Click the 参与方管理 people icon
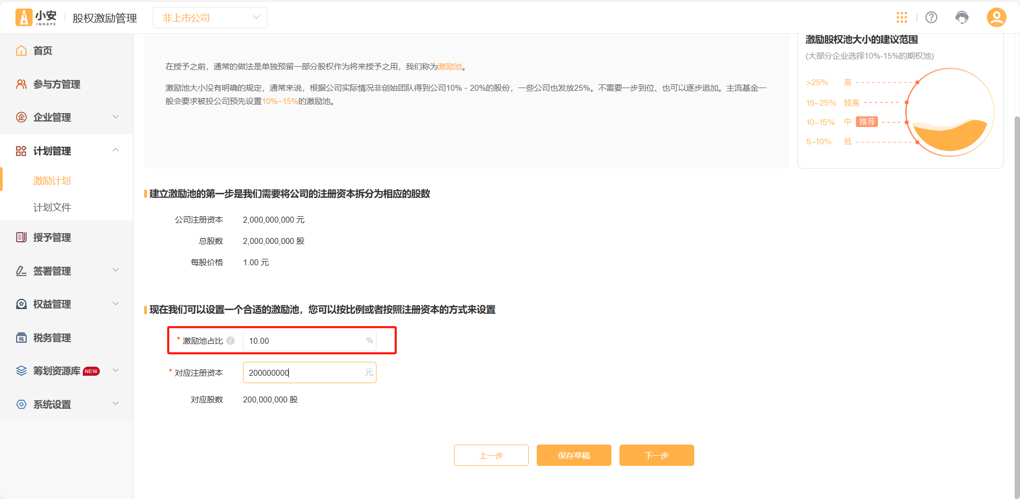The width and height of the screenshot is (1020, 499). point(21,84)
